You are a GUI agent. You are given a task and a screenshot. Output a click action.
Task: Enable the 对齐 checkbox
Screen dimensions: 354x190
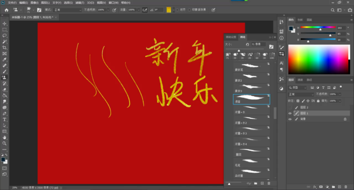pyautogui.click(x=177, y=10)
